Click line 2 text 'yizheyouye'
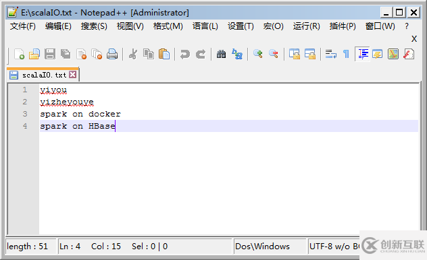427x260 pixels. (67, 102)
